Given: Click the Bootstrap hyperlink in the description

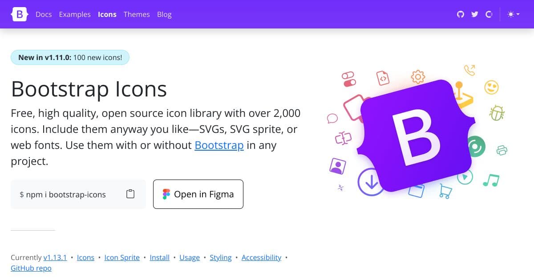Looking at the screenshot, I should [219, 145].
